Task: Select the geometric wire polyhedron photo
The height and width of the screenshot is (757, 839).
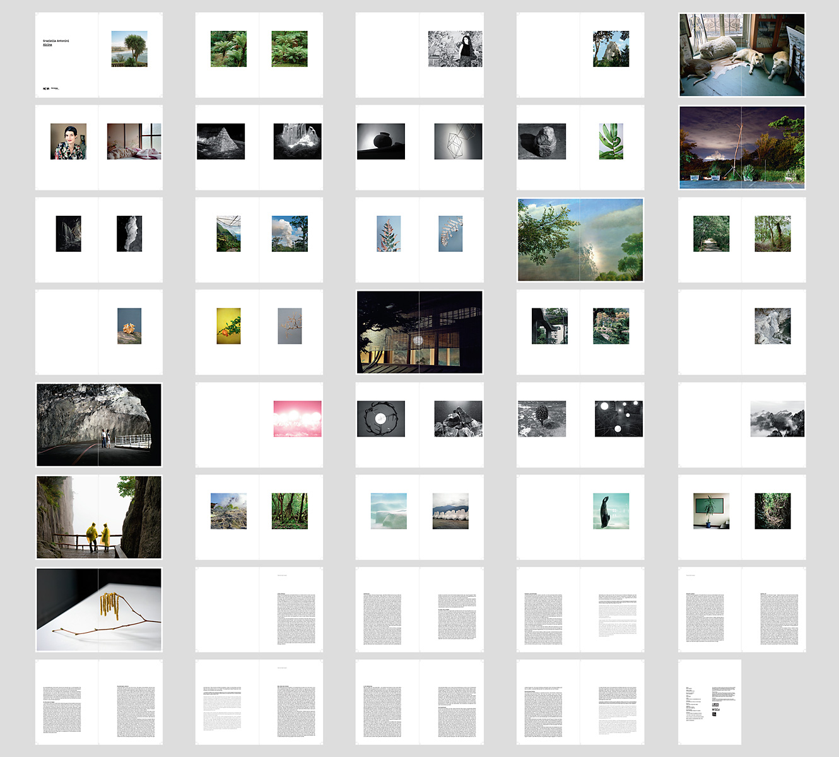Action: click(x=458, y=141)
